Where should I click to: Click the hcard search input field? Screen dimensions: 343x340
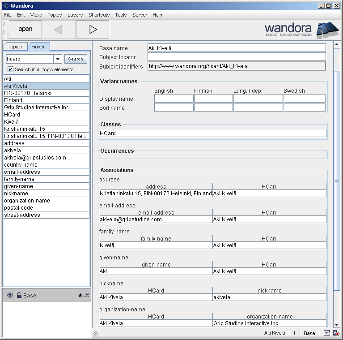pyautogui.click(x=30, y=59)
